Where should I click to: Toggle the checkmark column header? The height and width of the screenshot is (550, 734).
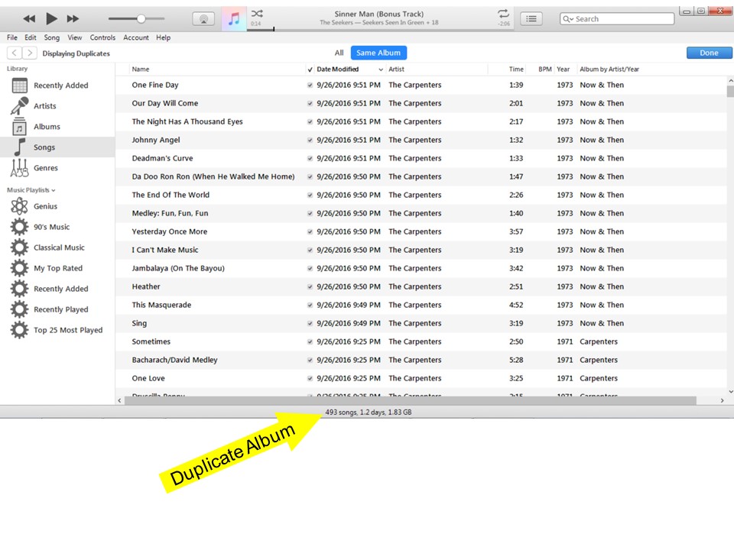pyautogui.click(x=310, y=70)
